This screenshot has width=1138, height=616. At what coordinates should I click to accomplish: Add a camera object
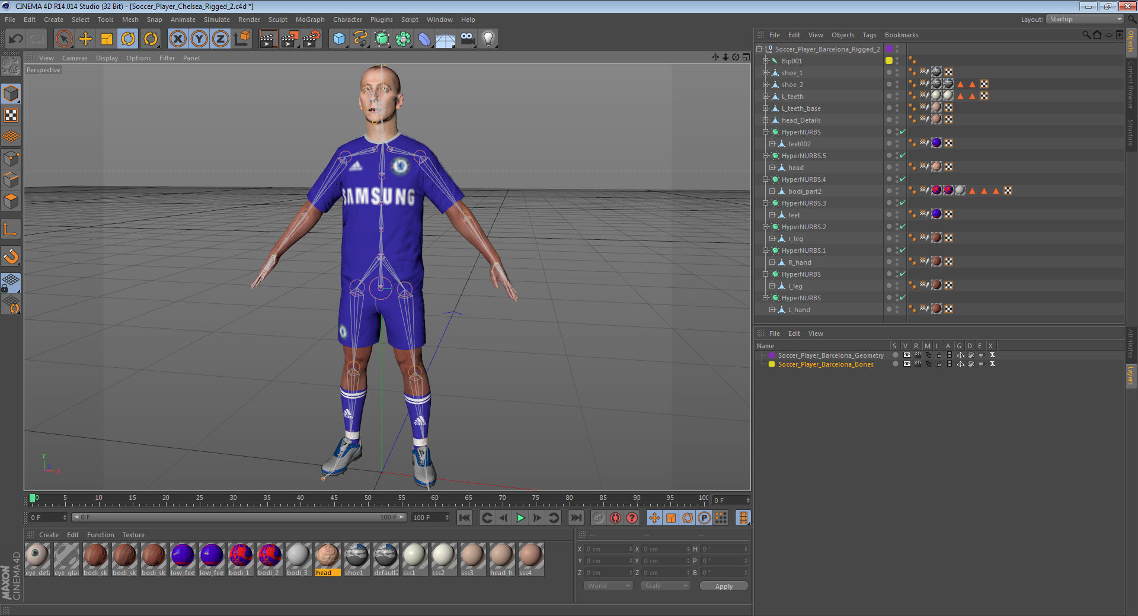(x=467, y=39)
